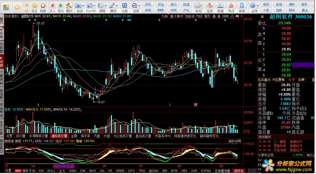Open 设置 in the volume tab row
Screen dimensions: 316x174
coord(9,136)
